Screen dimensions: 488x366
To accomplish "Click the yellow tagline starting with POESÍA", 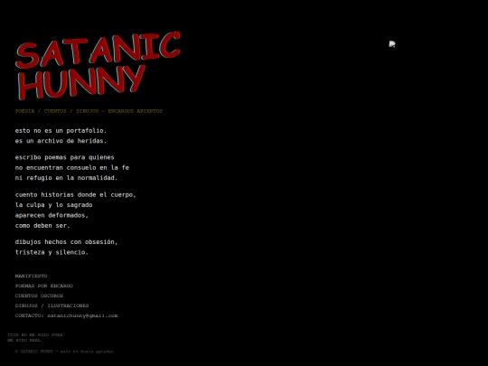I will click(x=89, y=111).
